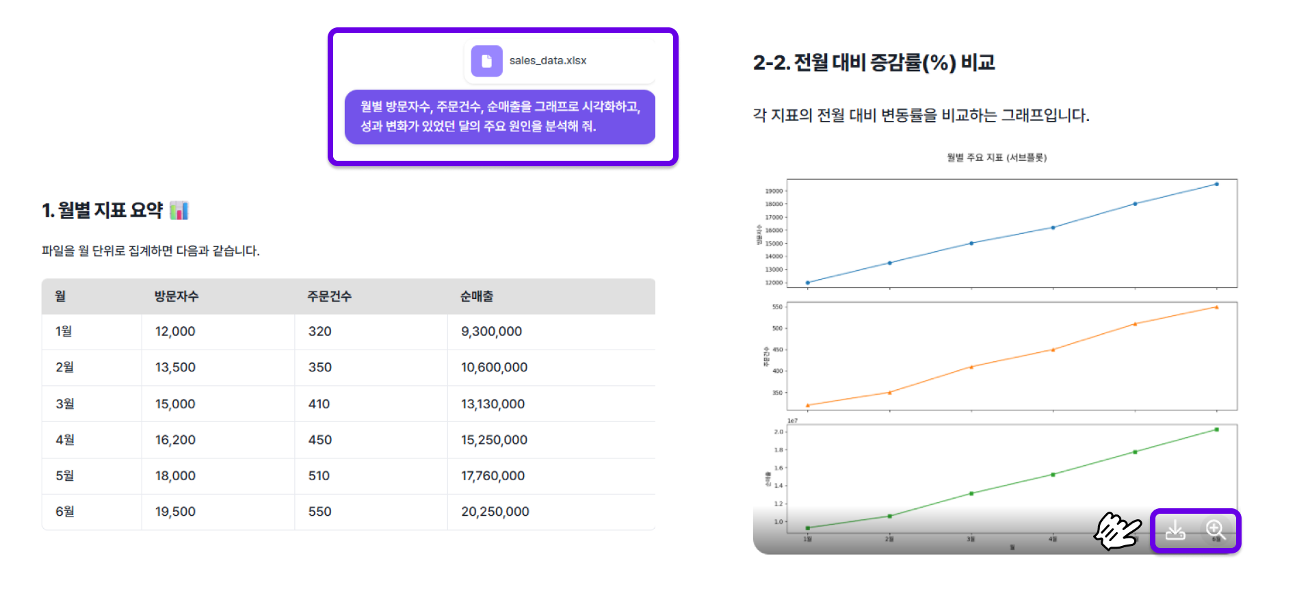Click the download chart icon
Image resolution: width=1310 pixels, height=589 pixels.
click(1175, 530)
